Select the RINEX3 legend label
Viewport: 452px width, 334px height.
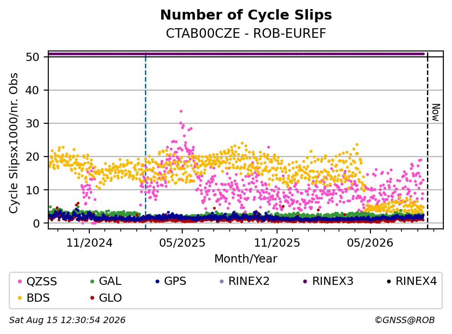pos(333,281)
